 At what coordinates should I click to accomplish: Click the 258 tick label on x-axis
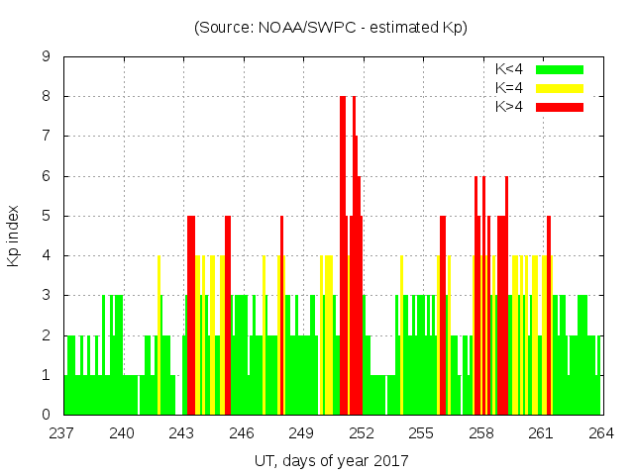click(481, 433)
